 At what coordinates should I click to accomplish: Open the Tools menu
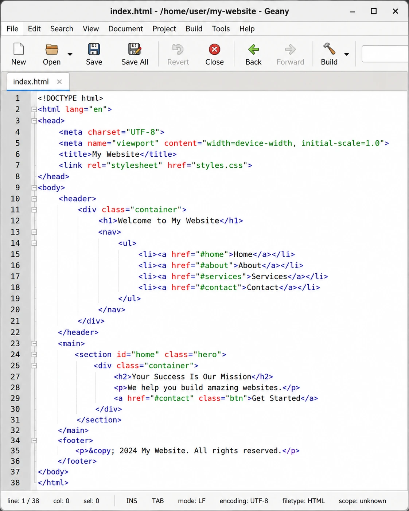221,29
